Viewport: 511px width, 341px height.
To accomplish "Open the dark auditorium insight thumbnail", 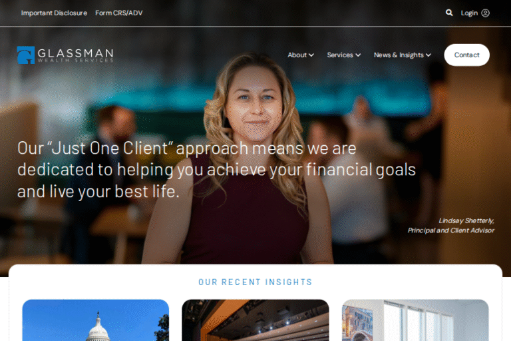I will [x=255, y=320].
